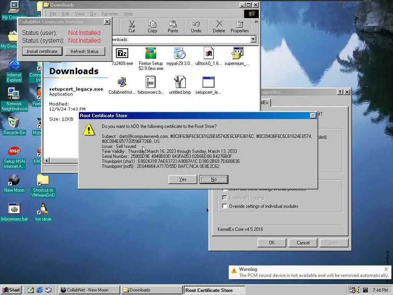
Task: Click Yes to add the certificate
Action: coord(183,179)
